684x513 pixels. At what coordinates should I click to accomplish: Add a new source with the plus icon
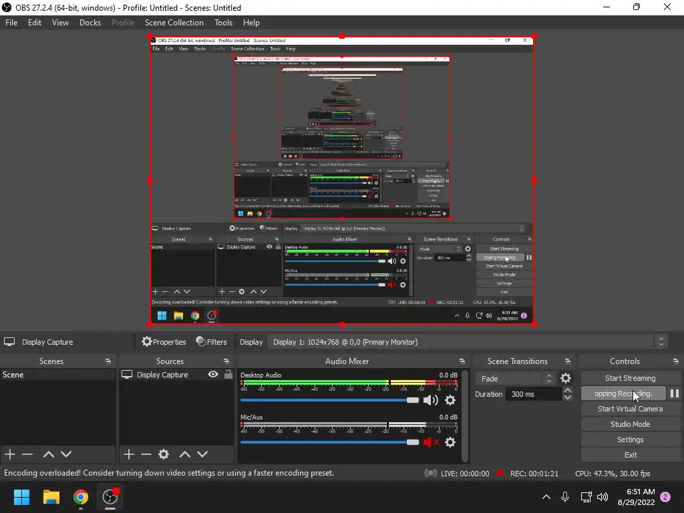tap(129, 454)
